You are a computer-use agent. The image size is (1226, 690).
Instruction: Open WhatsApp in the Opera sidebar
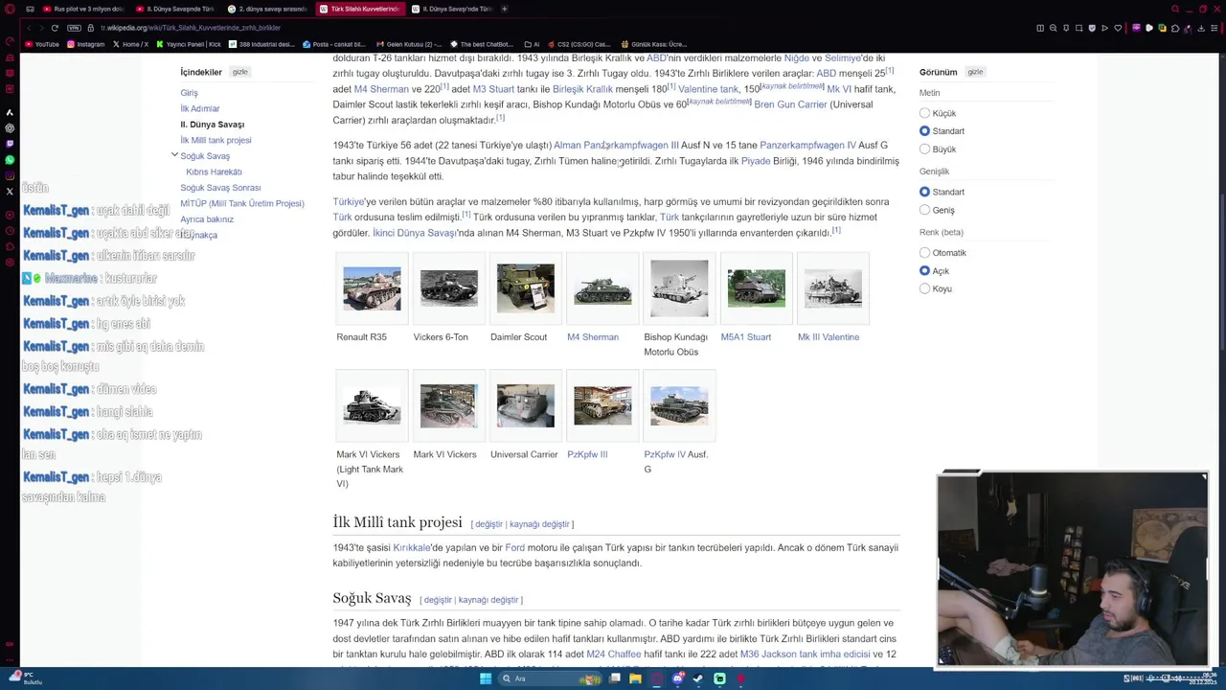click(x=10, y=159)
